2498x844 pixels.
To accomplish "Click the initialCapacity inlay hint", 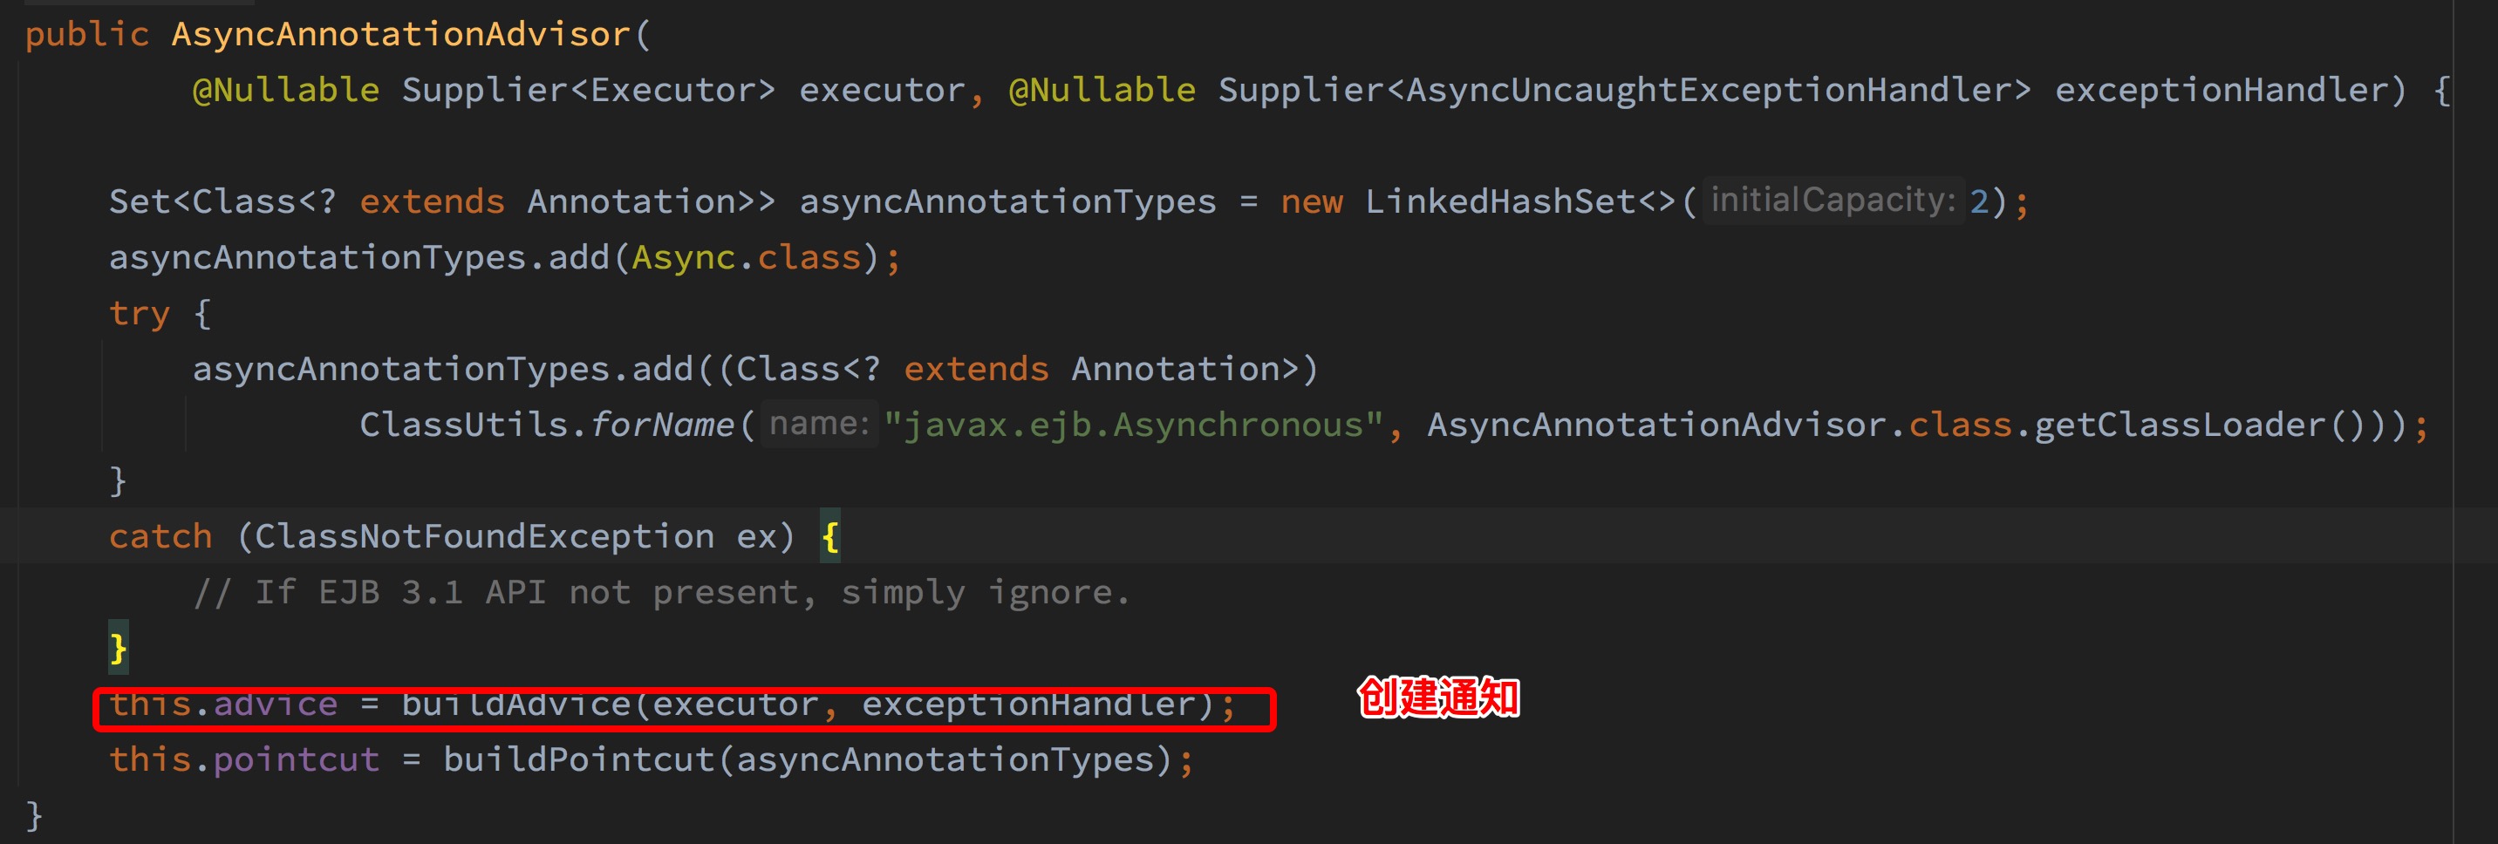I will pyautogui.click(x=1832, y=201).
